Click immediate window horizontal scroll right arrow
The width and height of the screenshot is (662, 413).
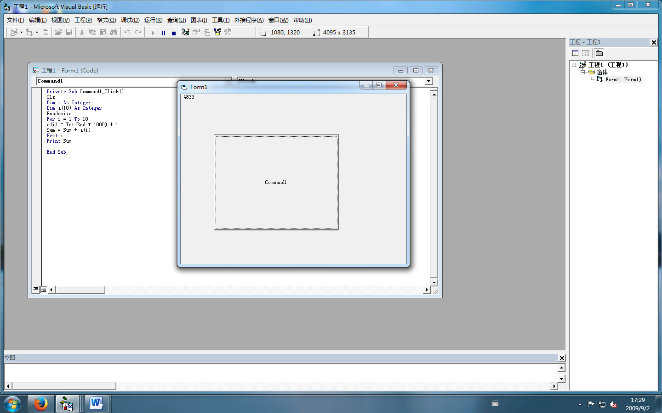[x=554, y=386]
